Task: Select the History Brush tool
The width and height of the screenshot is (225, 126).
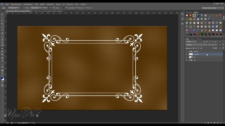Action: pyautogui.click(x=2, y=42)
